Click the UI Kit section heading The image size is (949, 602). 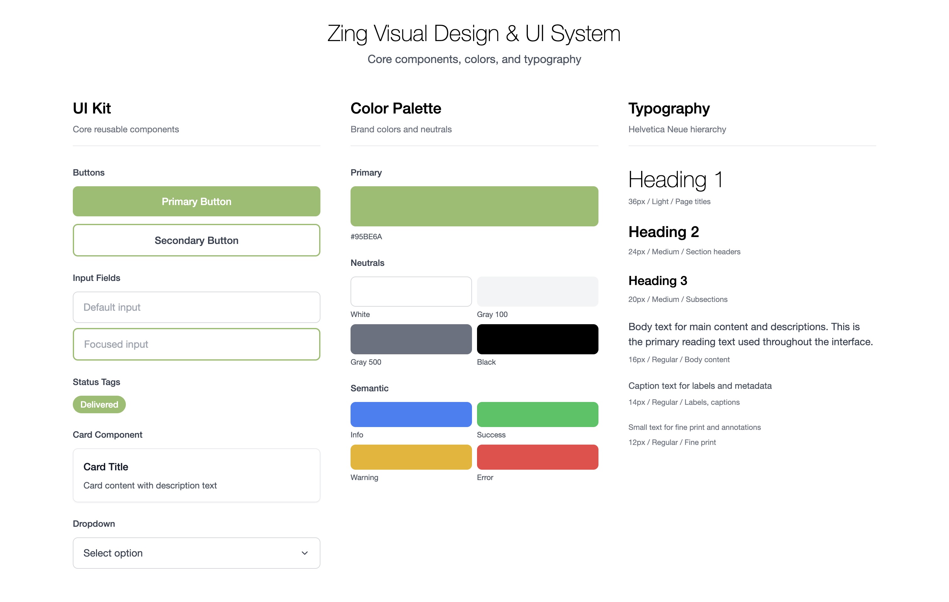[92, 108]
